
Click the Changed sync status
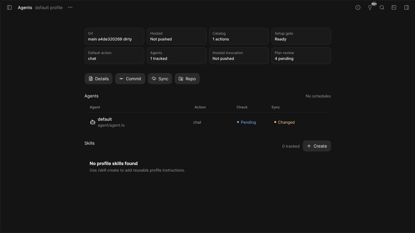pos(284,122)
